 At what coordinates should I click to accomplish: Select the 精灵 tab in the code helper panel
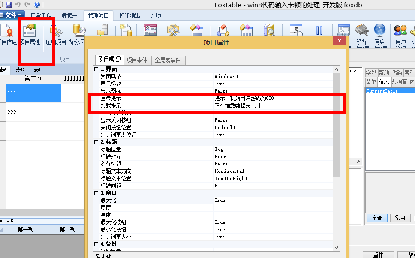[x=384, y=81]
